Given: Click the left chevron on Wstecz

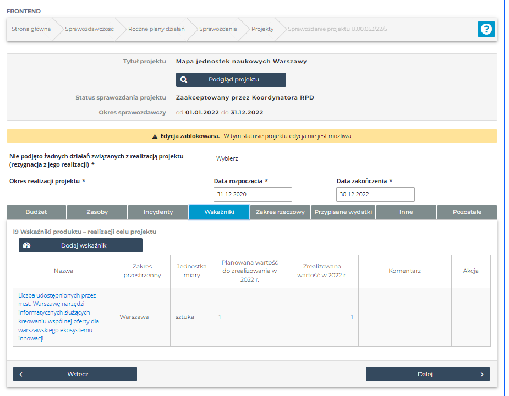Looking at the screenshot, I should [21, 374].
